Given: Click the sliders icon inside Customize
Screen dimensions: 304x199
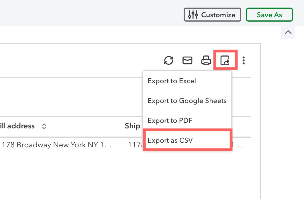Looking at the screenshot, I should (193, 15).
